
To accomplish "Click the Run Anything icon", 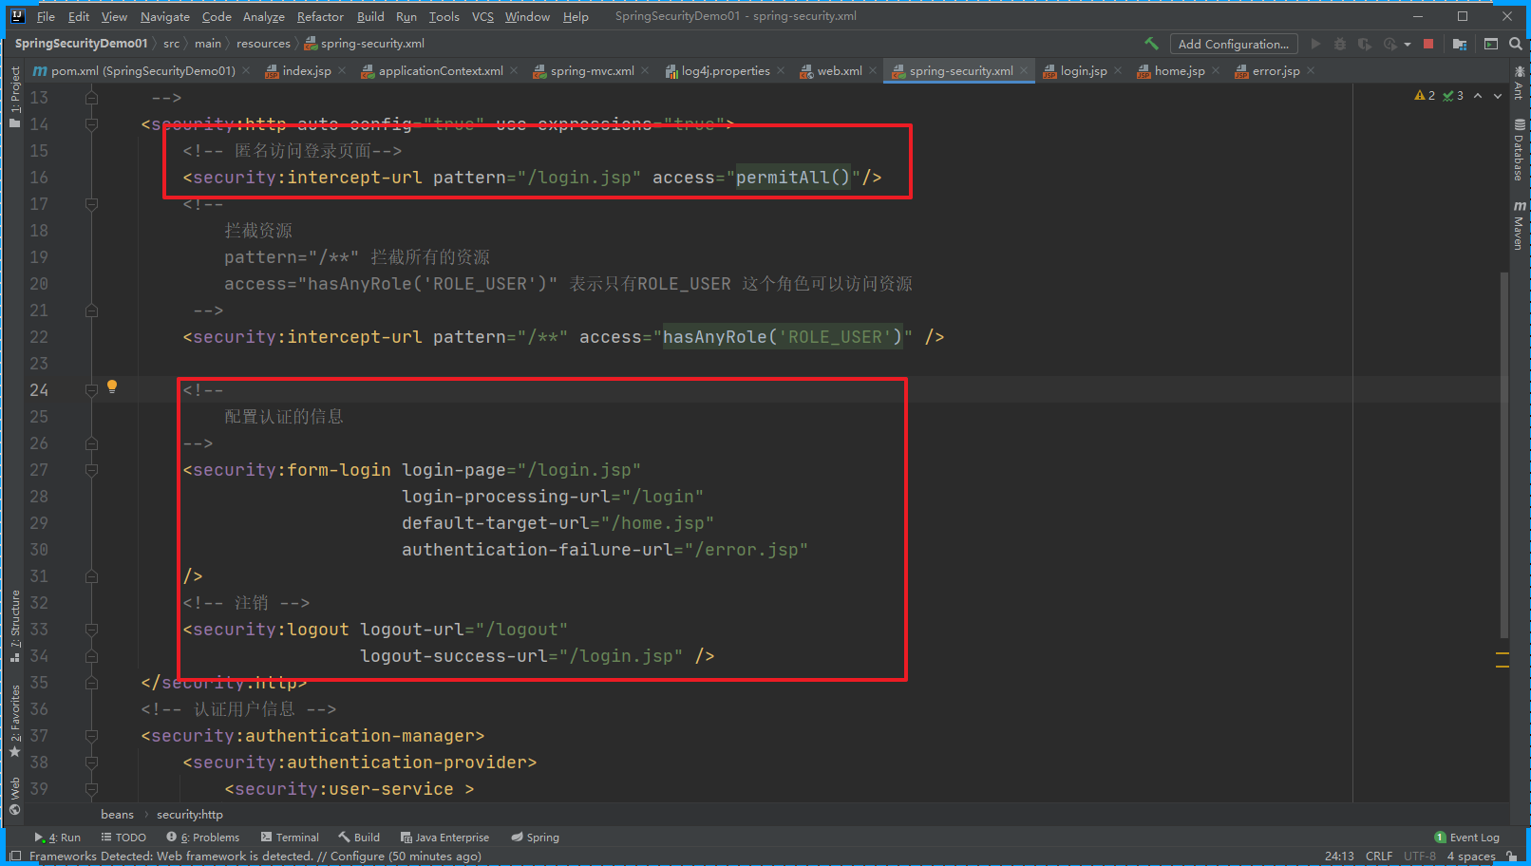I will click(1491, 44).
